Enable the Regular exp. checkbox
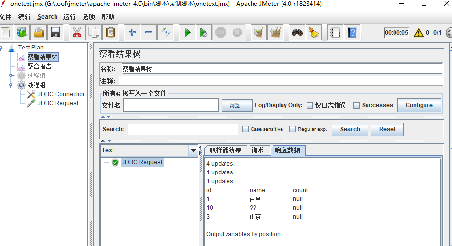The height and width of the screenshot is (246, 452). coord(292,129)
